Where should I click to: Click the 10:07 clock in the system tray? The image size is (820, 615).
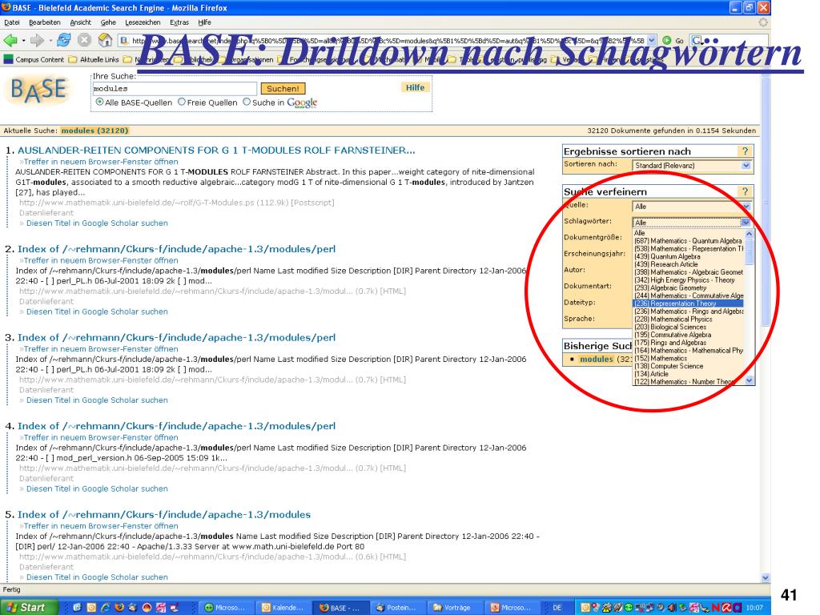(x=754, y=607)
